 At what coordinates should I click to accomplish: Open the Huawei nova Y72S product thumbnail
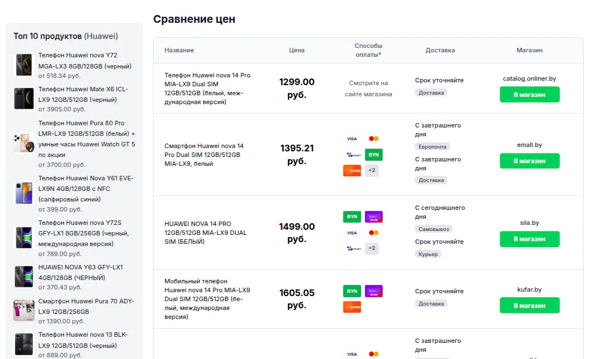tap(24, 238)
